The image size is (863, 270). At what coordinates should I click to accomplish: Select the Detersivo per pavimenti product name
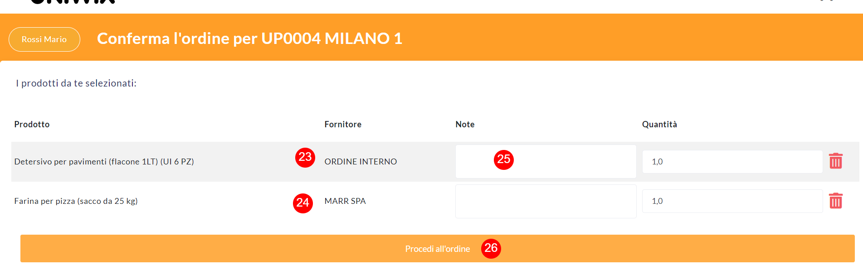click(104, 162)
